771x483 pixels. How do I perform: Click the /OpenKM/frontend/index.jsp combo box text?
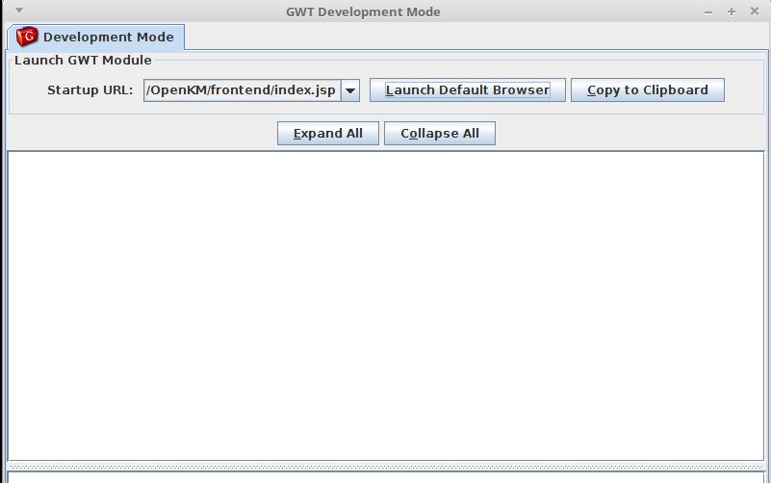click(x=241, y=90)
